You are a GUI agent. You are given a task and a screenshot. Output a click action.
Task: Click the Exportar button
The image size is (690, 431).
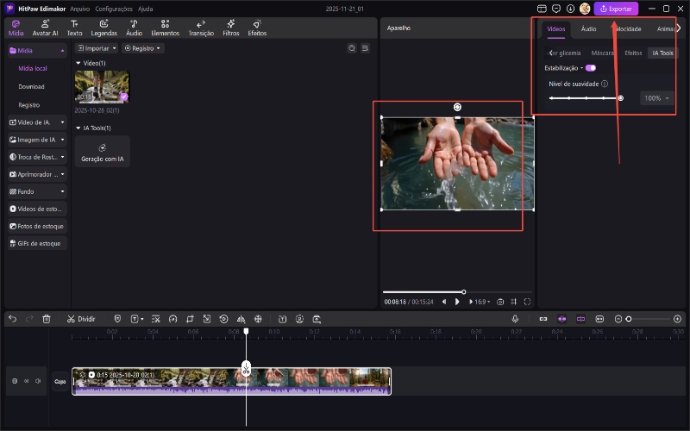pos(616,9)
